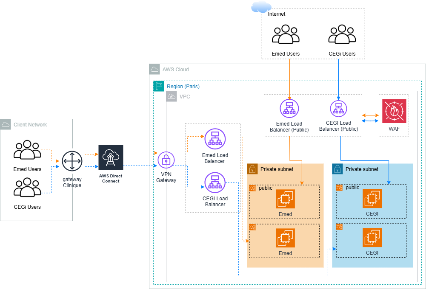Click the 'WAF' label
Screen dimensions: 426x289
tap(394, 129)
